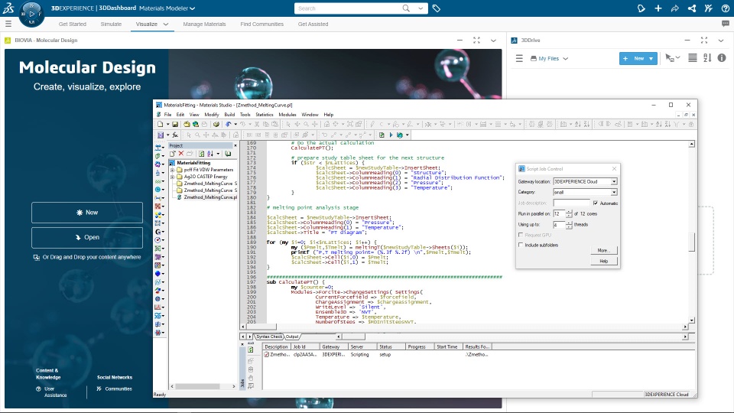Open the social network share icon
Screen dimensions: 734x413
(692, 8)
